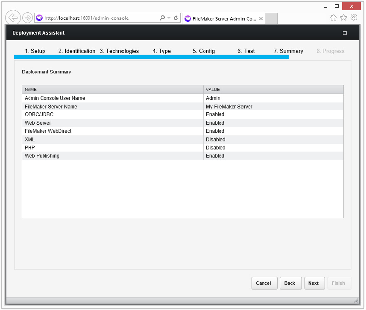Go to the 2. Identification step
The height and width of the screenshot is (310, 366).
[77, 51]
